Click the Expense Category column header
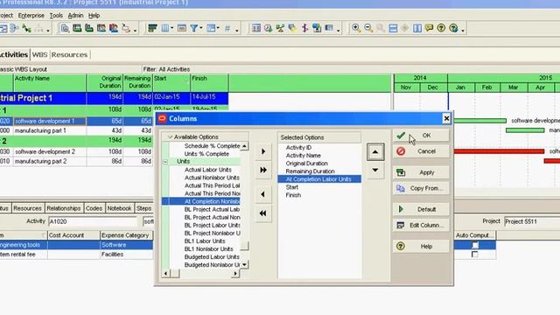Viewport: 560px width, 315px height. click(x=126, y=235)
